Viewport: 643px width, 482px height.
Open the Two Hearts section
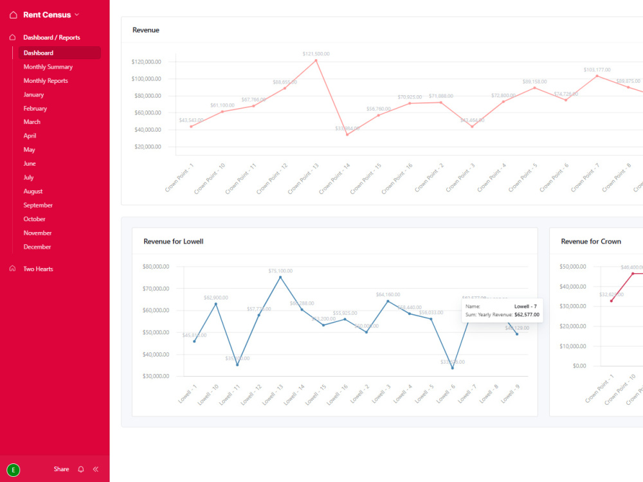(38, 269)
